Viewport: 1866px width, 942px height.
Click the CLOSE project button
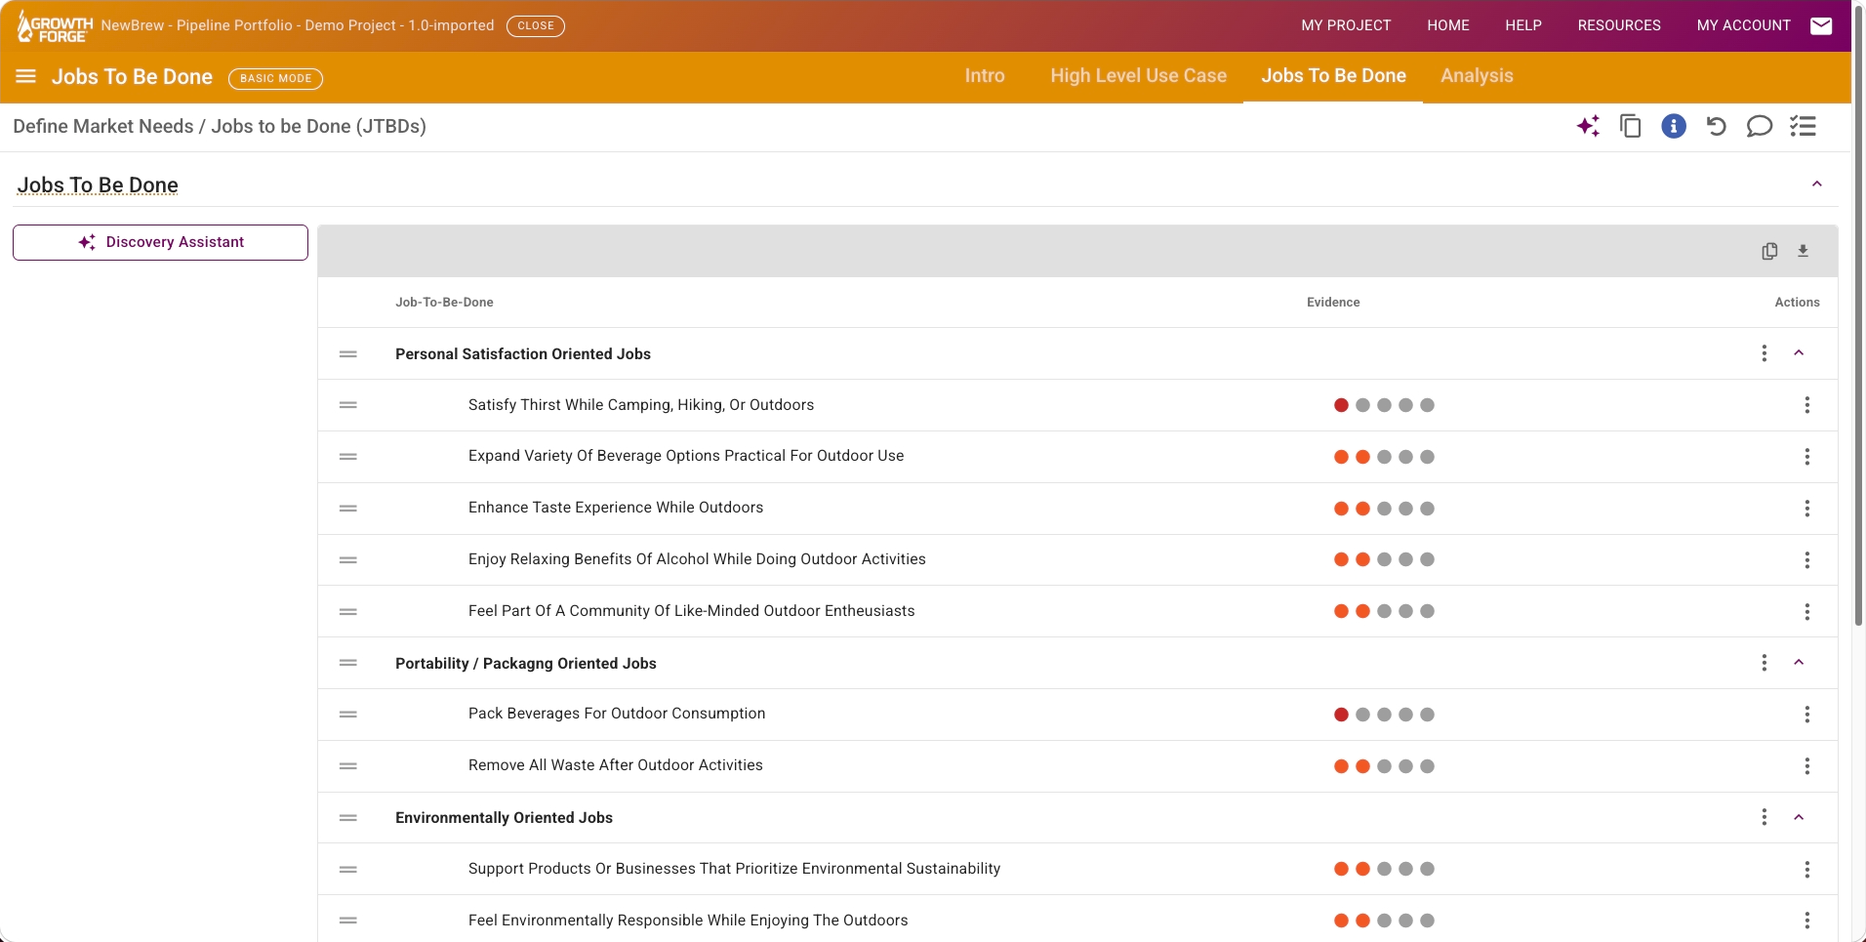[x=536, y=26]
